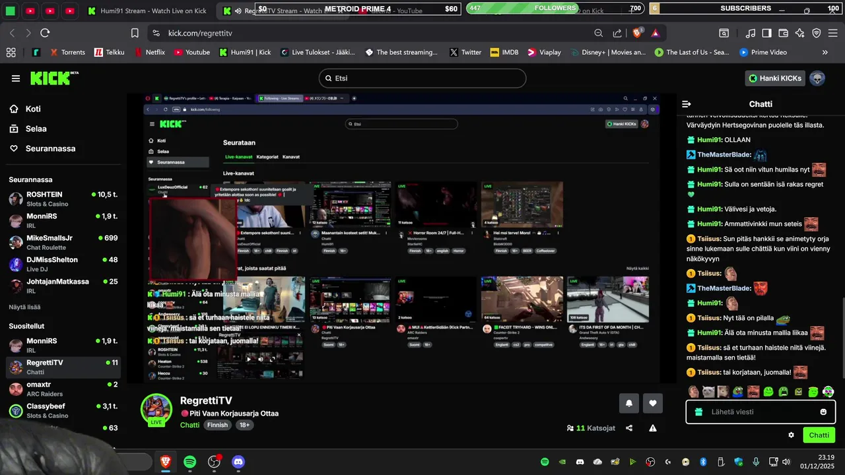
Task: Toggle the microphone icon in system tray
Action: (x=756, y=462)
